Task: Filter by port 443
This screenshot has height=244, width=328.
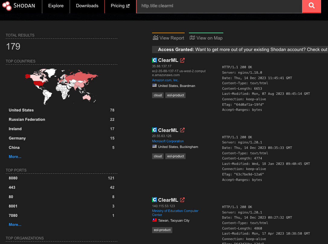Action: coord(62,188)
